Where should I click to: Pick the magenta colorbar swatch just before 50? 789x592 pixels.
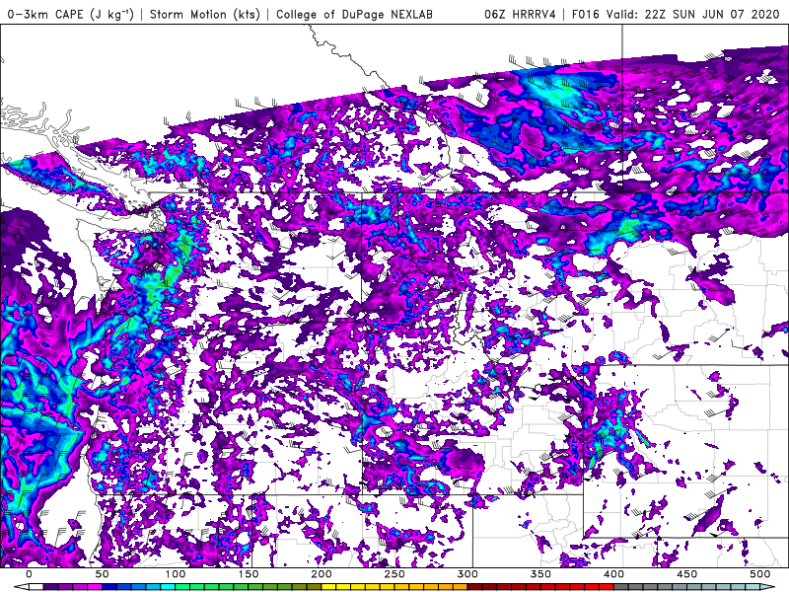(x=95, y=586)
